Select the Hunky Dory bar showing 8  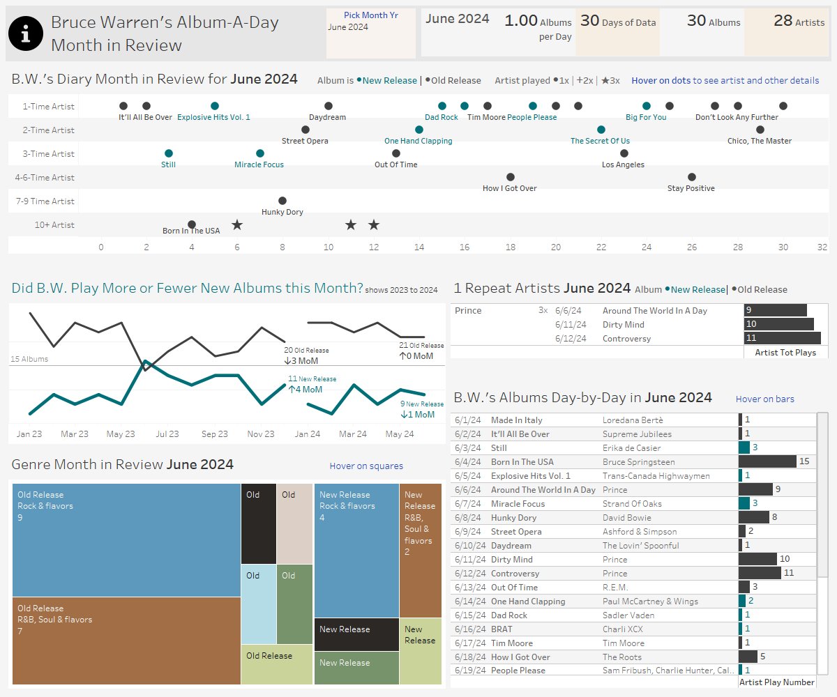(x=754, y=517)
